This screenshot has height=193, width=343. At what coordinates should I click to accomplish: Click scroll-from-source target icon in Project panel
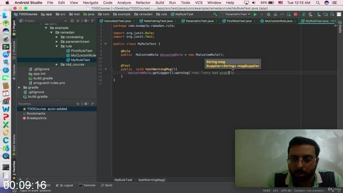[72, 21]
